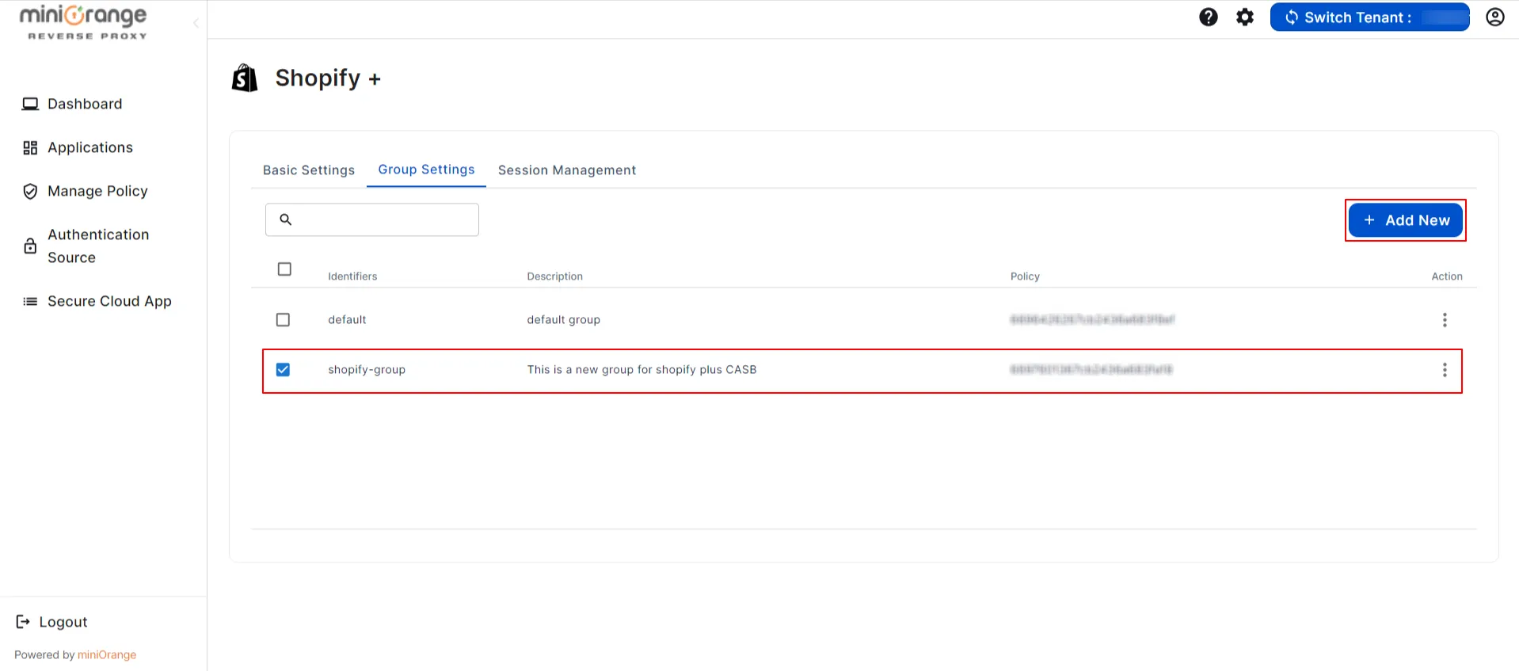Click the Add New button
Image resolution: width=1519 pixels, height=671 pixels.
(1406, 220)
